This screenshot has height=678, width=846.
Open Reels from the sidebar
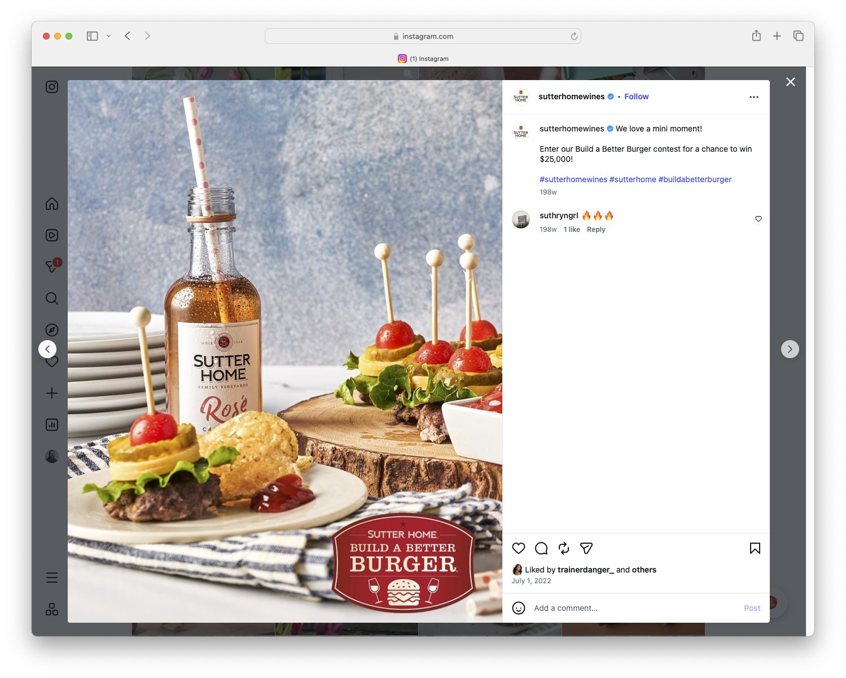click(52, 235)
